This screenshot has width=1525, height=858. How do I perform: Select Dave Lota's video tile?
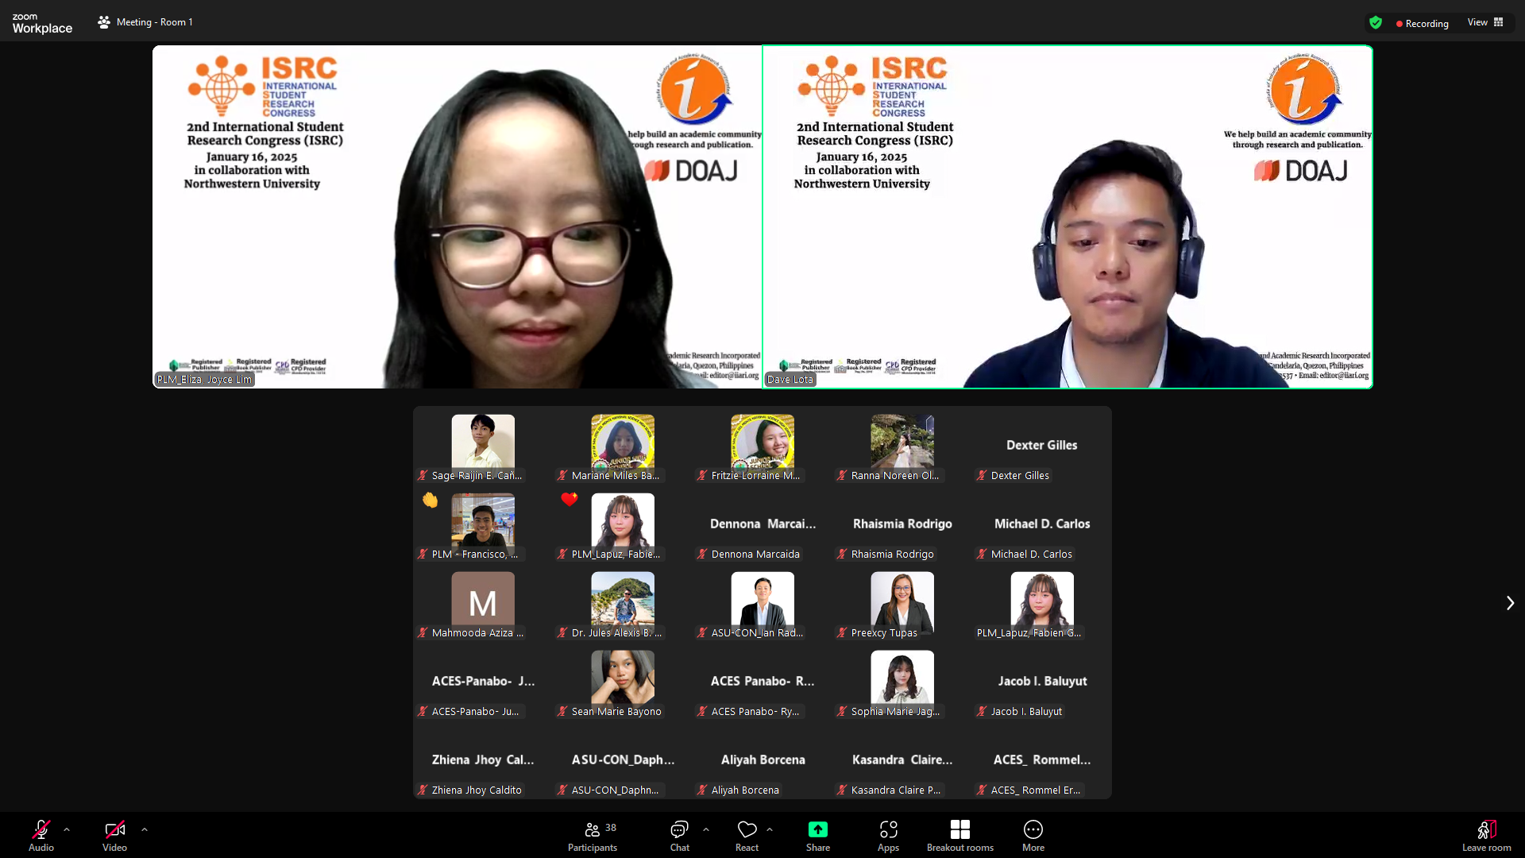click(1067, 217)
